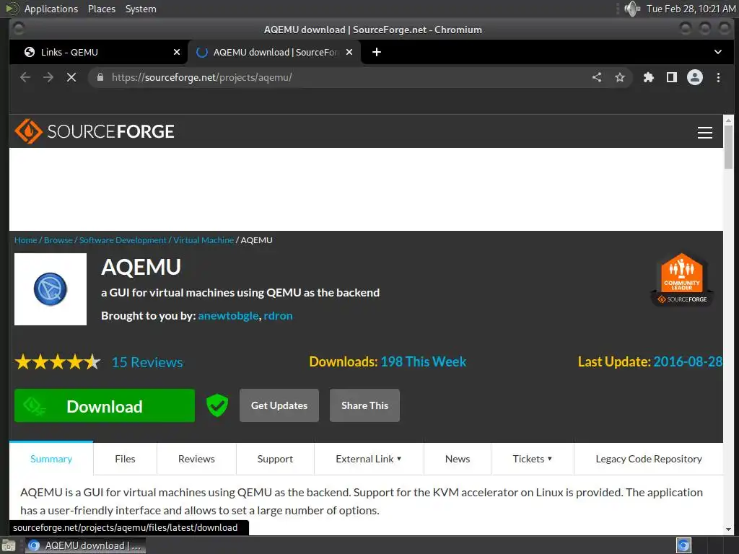Open the rdron author link
Screen dimensions: 739x554
[x=278, y=316]
